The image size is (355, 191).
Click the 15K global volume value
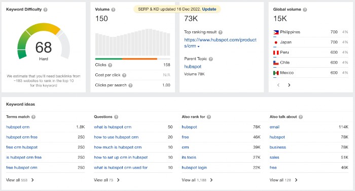pyautogui.click(x=280, y=19)
